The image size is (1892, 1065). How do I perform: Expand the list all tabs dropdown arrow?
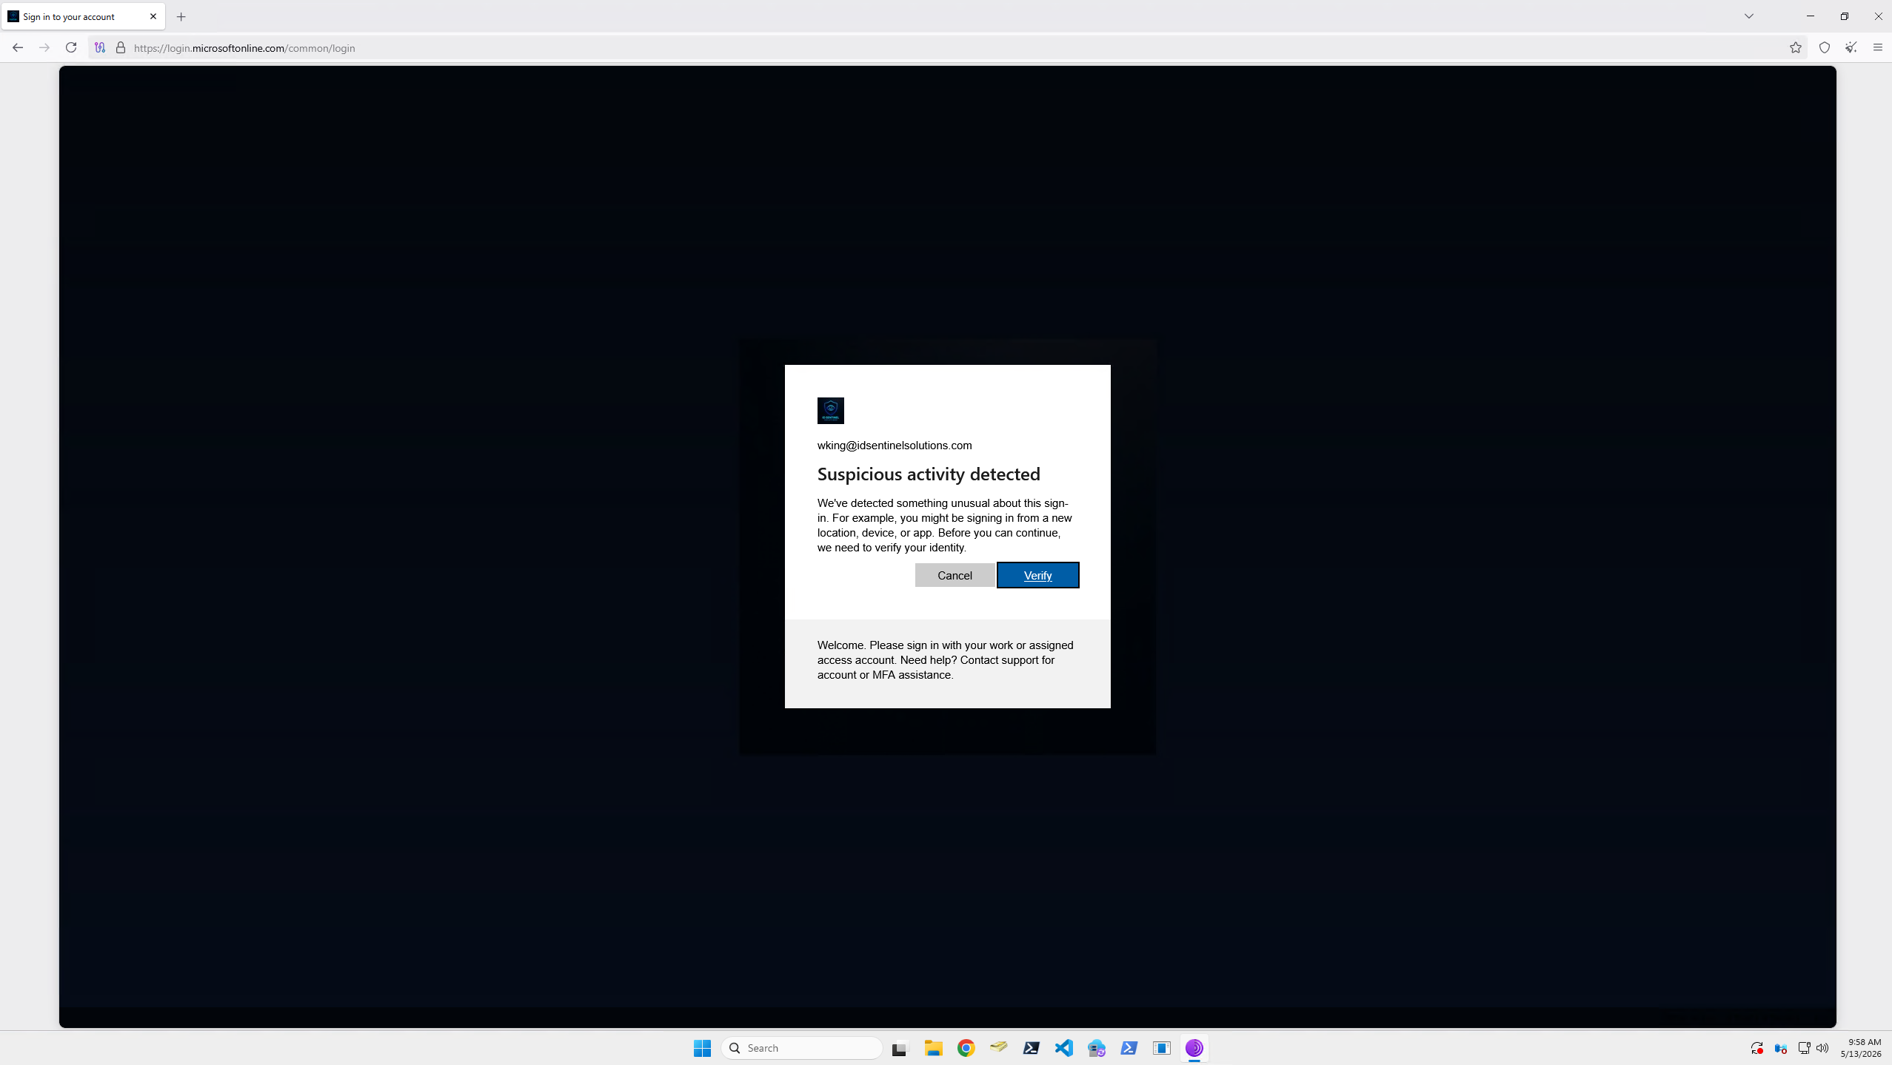(1749, 16)
